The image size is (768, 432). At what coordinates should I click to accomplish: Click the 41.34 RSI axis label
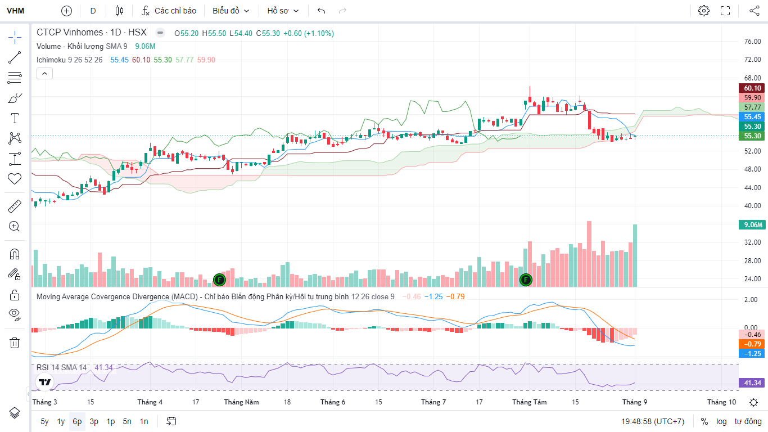[x=753, y=382]
